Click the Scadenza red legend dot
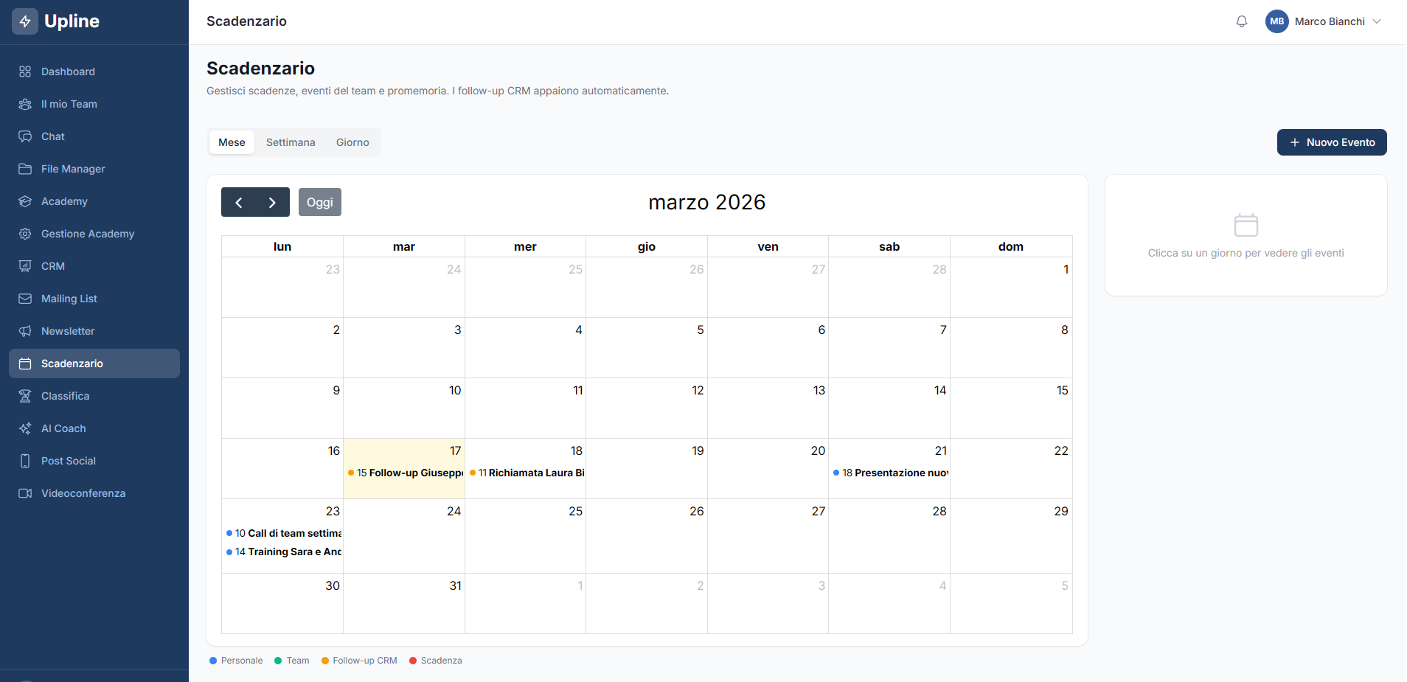Viewport: 1407px width, 682px height. point(414,660)
